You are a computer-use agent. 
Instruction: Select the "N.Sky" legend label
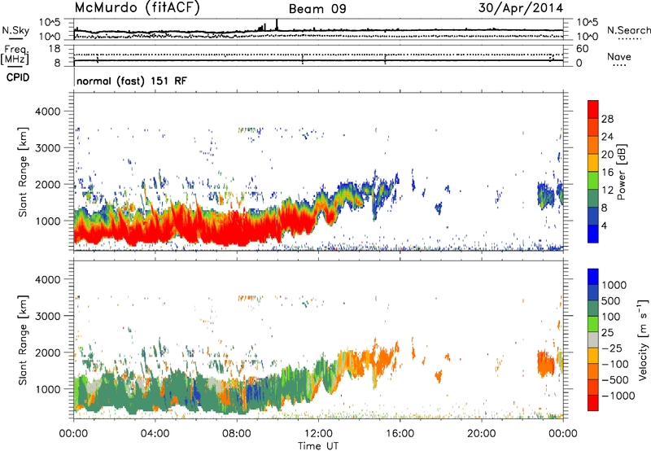click(x=15, y=30)
